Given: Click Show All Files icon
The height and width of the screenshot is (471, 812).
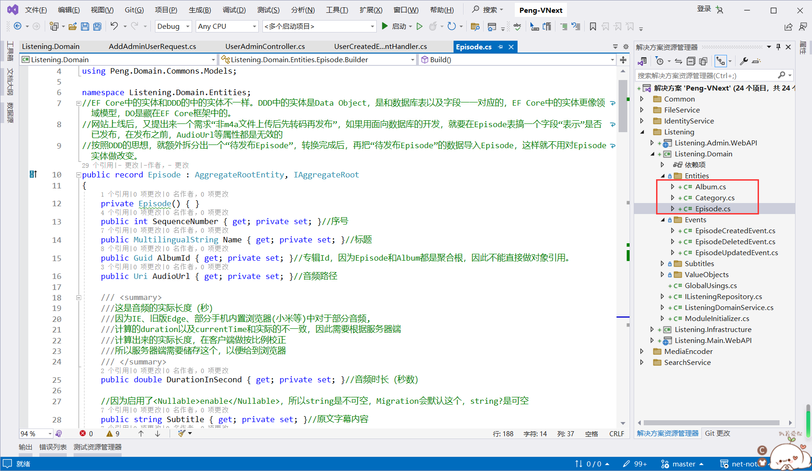Looking at the screenshot, I should click(x=703, y=61).
